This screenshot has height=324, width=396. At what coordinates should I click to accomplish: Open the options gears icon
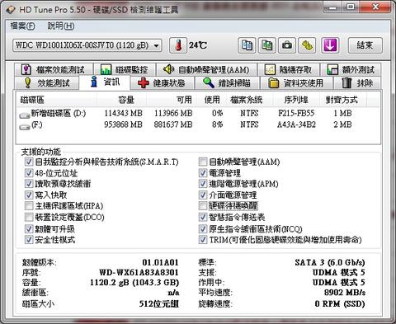point(307,45)
